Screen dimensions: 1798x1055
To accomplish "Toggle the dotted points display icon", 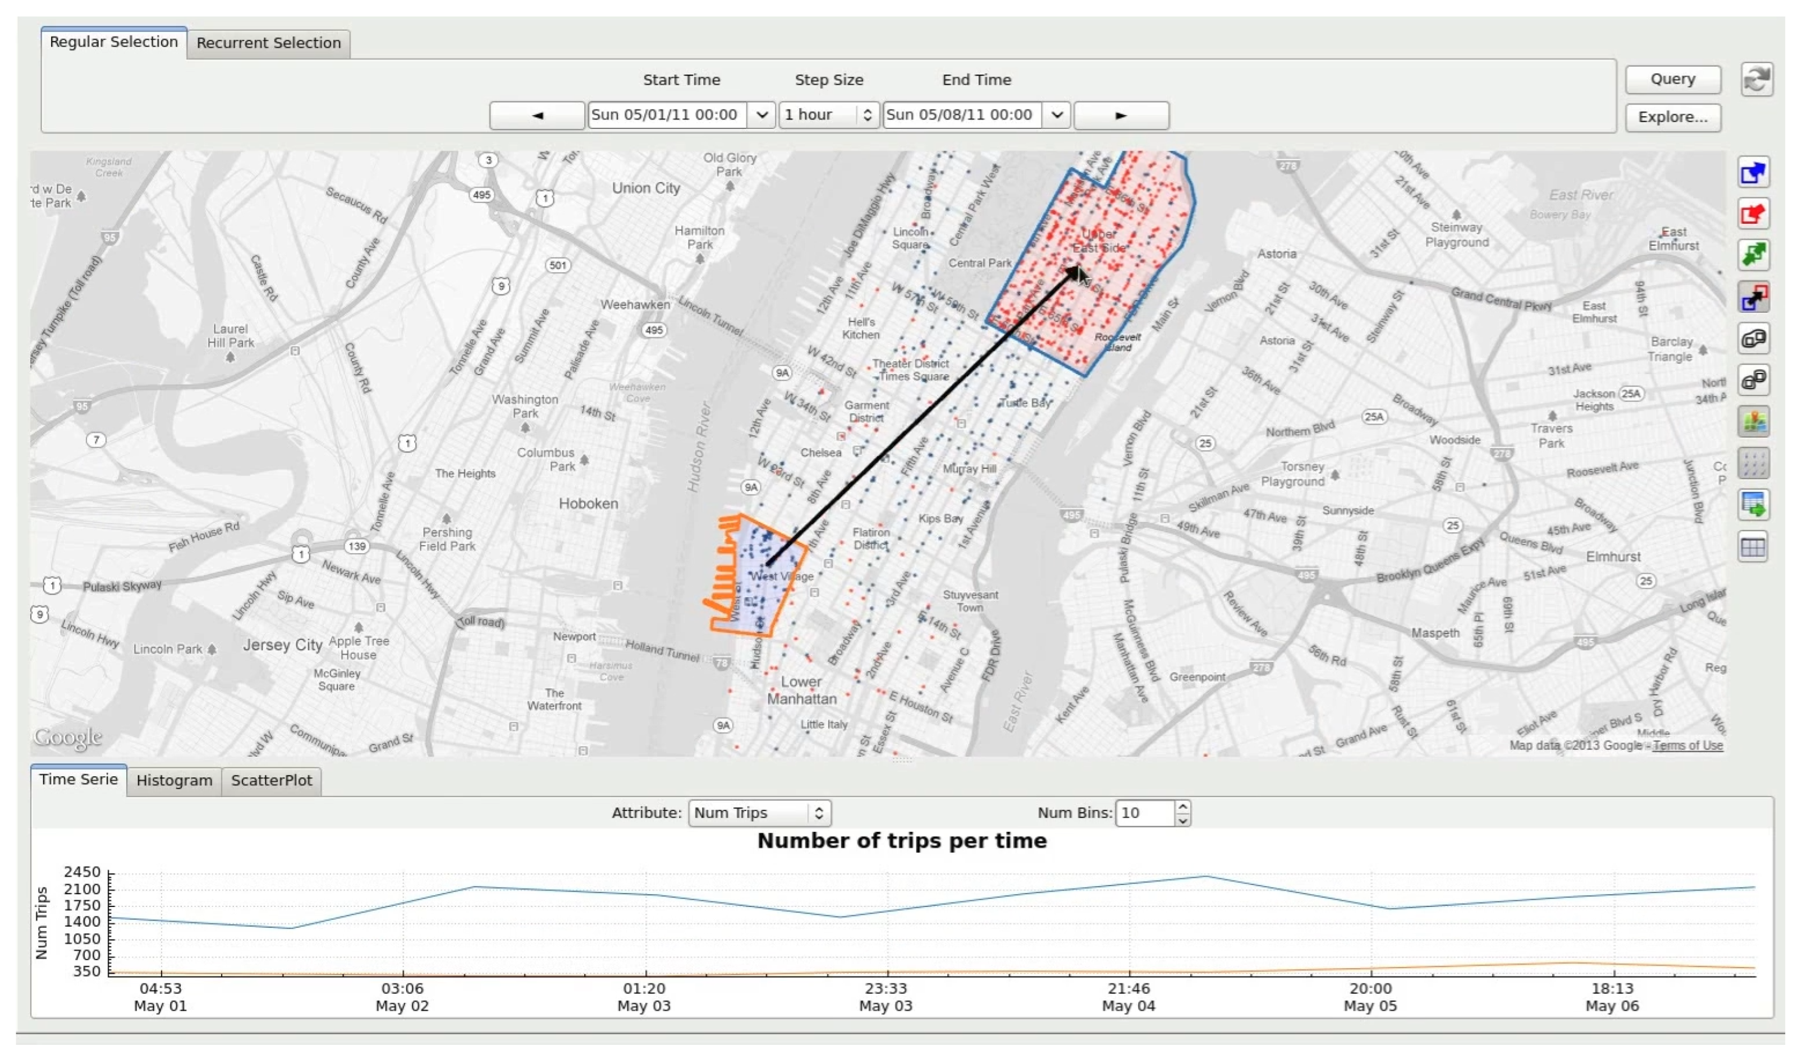I will (x=1753, y=464).
